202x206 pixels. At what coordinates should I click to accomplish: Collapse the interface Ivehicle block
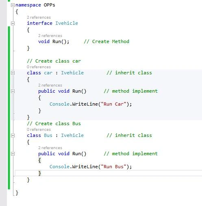click(13, 23)
